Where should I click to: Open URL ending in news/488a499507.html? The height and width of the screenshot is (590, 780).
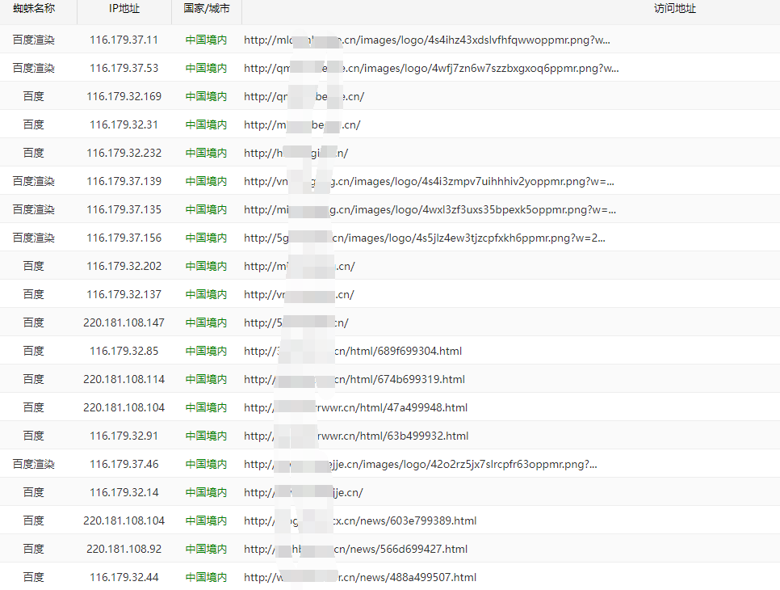pyautogui.click(x=360, y=578)
